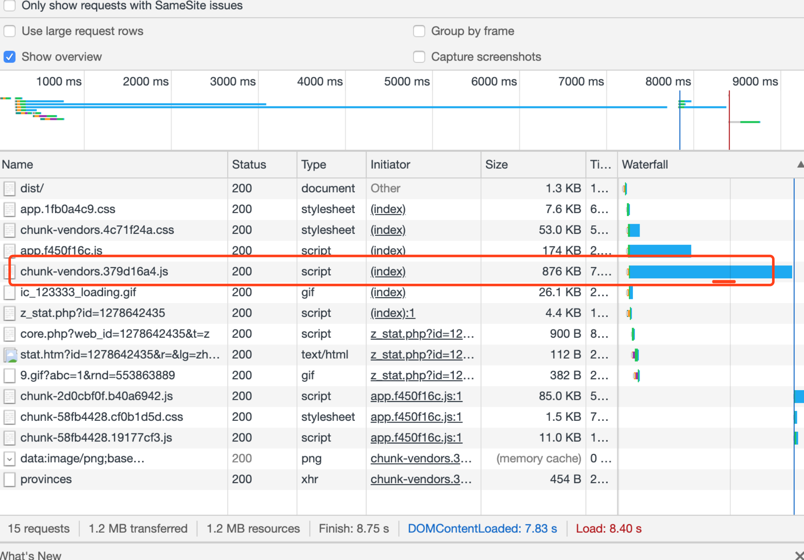
Task: Click image icon of stat.htm row
Action: 10,355
